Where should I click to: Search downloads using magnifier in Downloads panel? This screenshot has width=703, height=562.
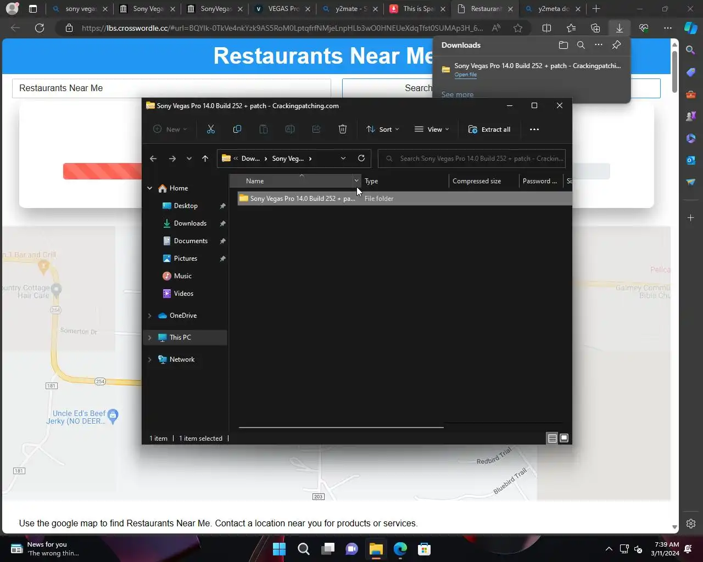click(581, 45)
